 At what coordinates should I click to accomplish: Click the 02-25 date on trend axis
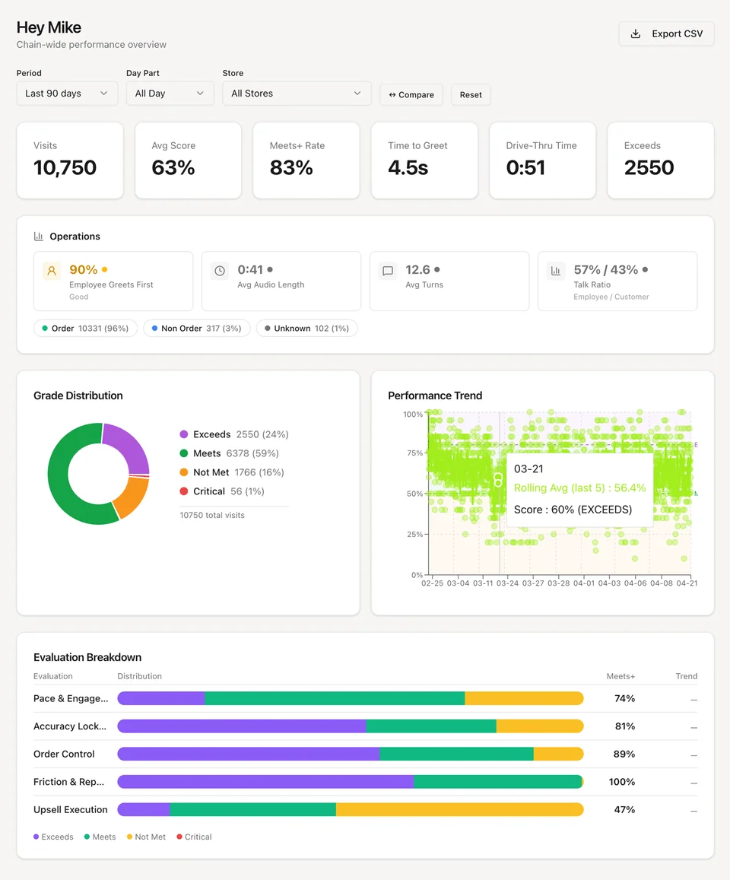pyautogui.click(x=432, y=583)
